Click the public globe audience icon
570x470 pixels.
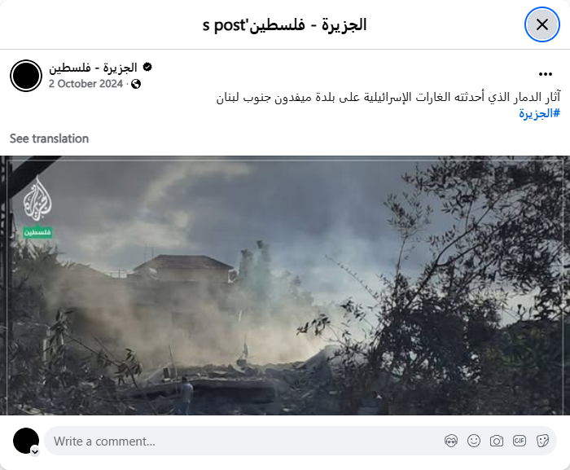136,84
